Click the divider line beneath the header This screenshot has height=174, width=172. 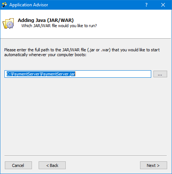[x=86, y=39]
